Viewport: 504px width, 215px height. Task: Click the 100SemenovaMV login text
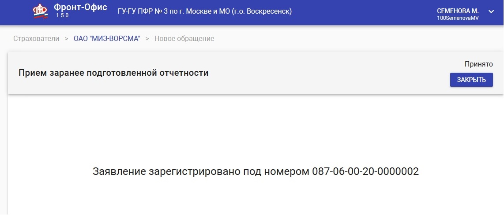(x=458, y=19)
